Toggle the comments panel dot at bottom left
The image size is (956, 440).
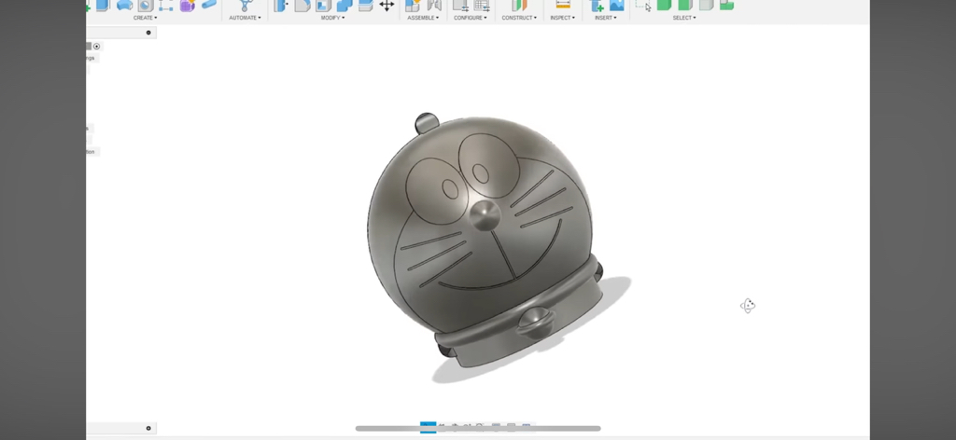(x=148, y=429)
